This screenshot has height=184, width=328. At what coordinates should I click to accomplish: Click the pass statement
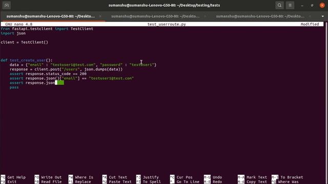(14, 87)
